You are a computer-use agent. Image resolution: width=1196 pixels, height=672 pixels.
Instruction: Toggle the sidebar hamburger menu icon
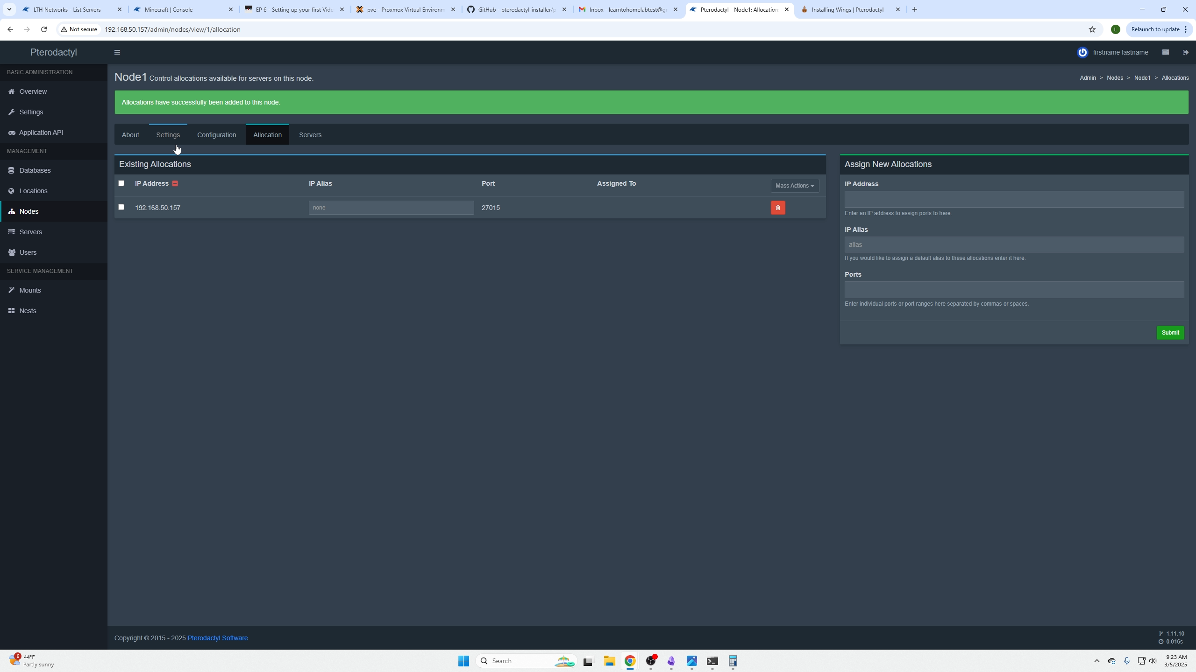(x=117, y=52)
